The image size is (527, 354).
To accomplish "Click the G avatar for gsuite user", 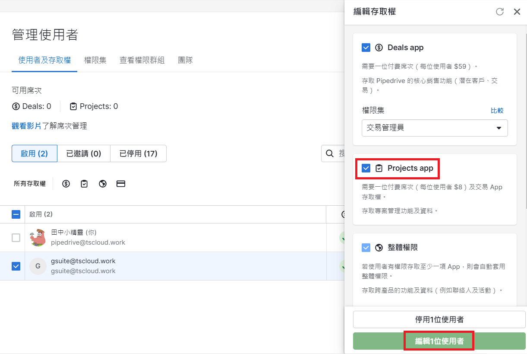I will point(38,266).
